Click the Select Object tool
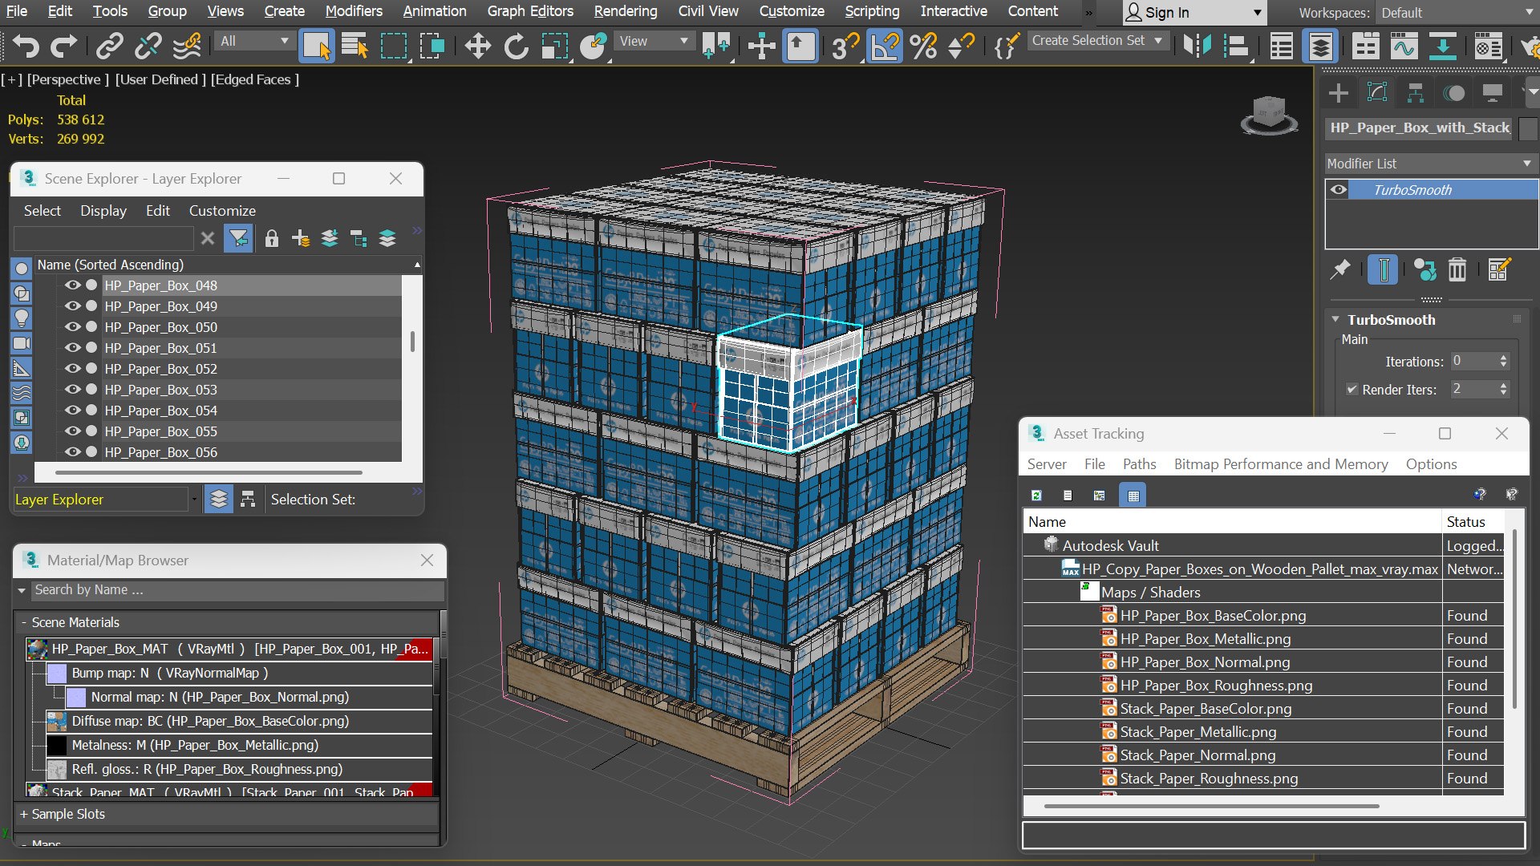 [x=316, y=46]
